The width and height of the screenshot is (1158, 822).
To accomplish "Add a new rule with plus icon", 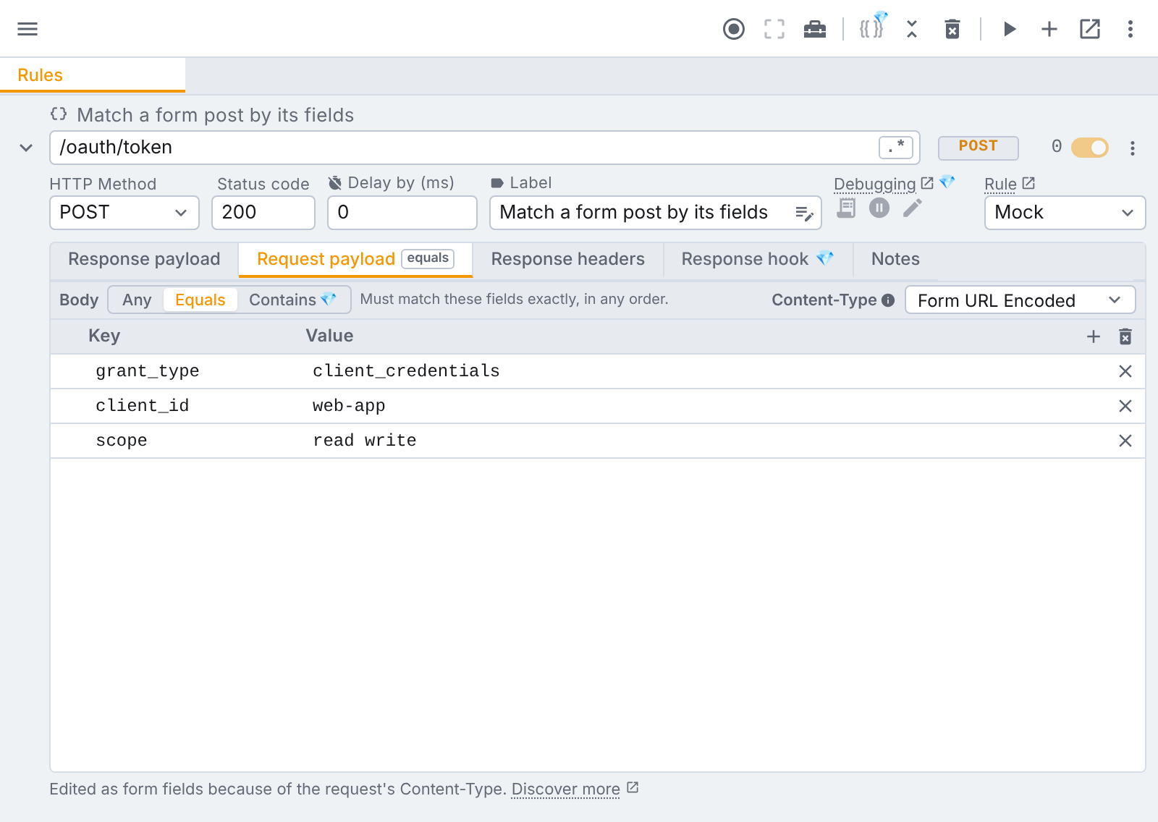I will (x=1049, y=29).
